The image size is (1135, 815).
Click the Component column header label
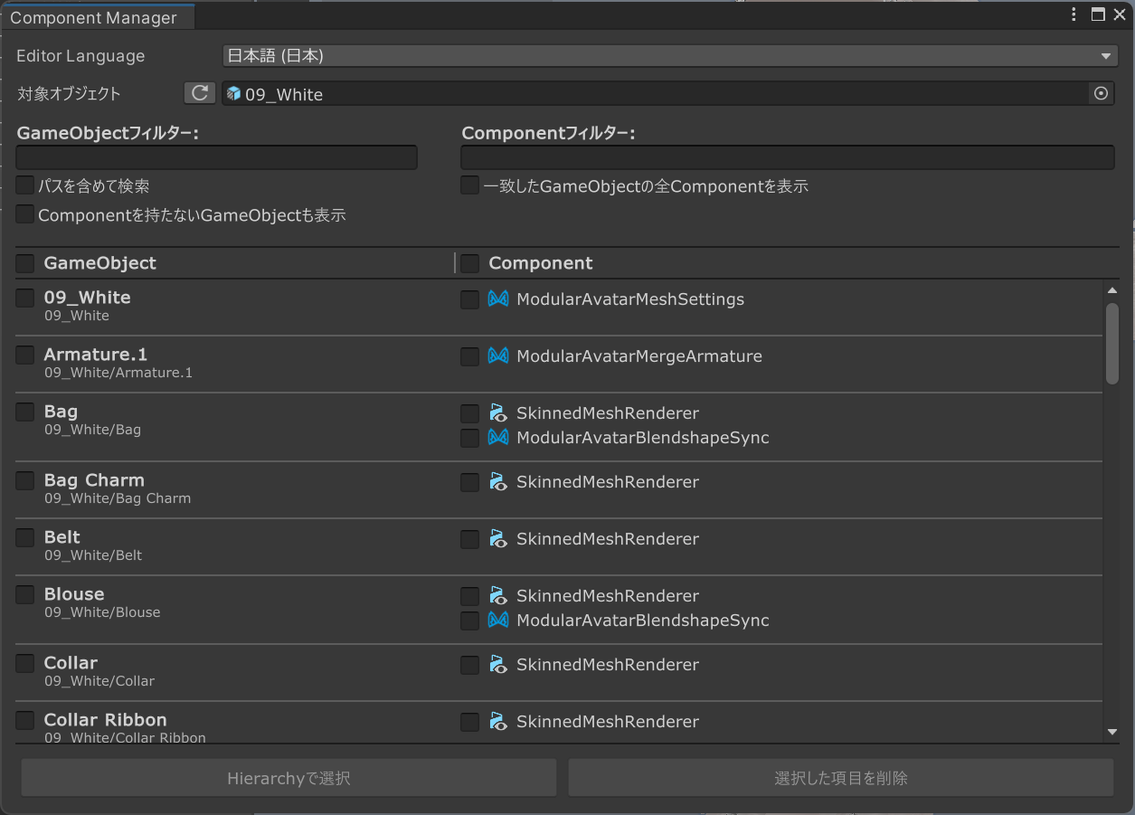tap(541, 263)
